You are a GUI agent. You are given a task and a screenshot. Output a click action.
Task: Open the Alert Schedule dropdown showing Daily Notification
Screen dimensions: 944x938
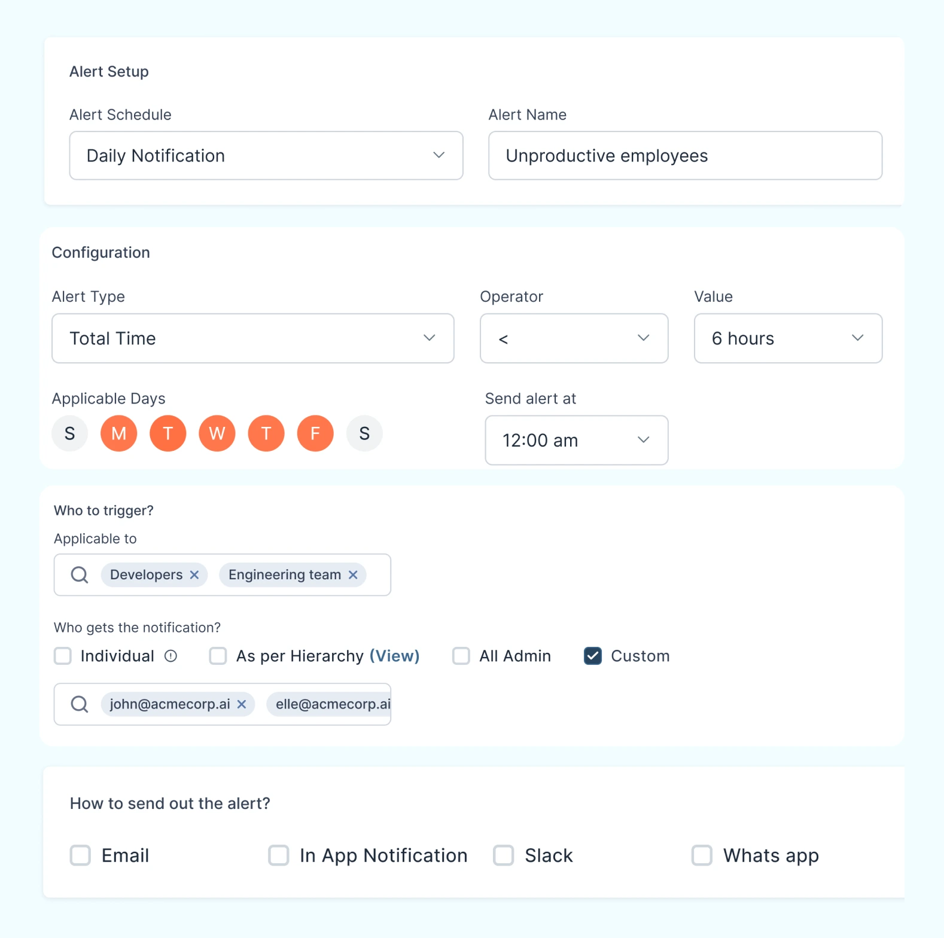click(266, 155)
